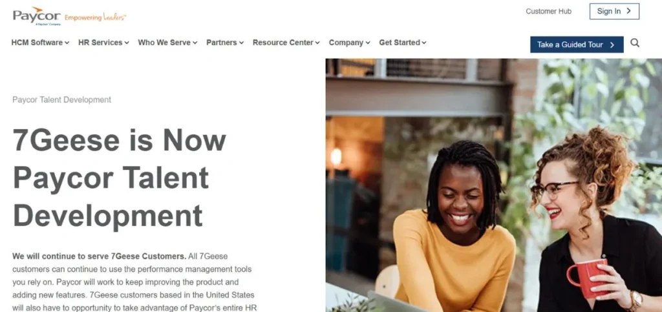Open the Resource Center chevron
The width and height of the screenshot is (662, 312).
[317, 43]
